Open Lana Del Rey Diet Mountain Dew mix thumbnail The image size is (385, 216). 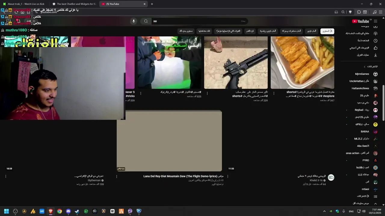click(169, 141)
